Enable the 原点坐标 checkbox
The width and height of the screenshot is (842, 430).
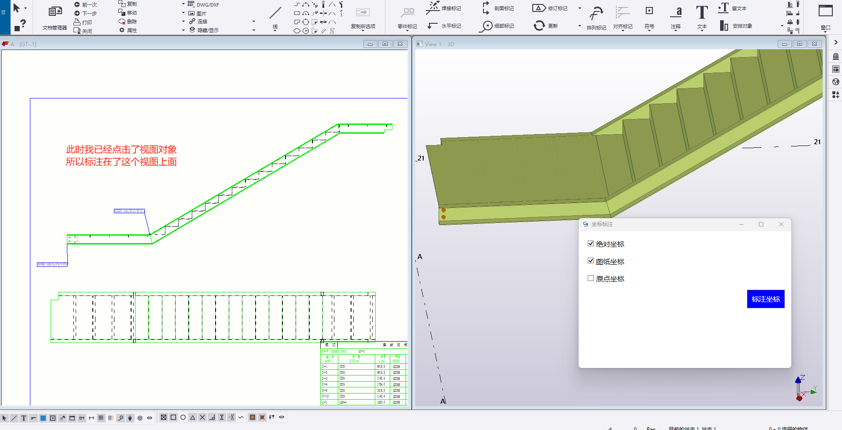click(x=591, y=278)
